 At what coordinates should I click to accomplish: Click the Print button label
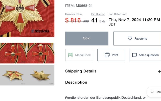pos(115,55)
